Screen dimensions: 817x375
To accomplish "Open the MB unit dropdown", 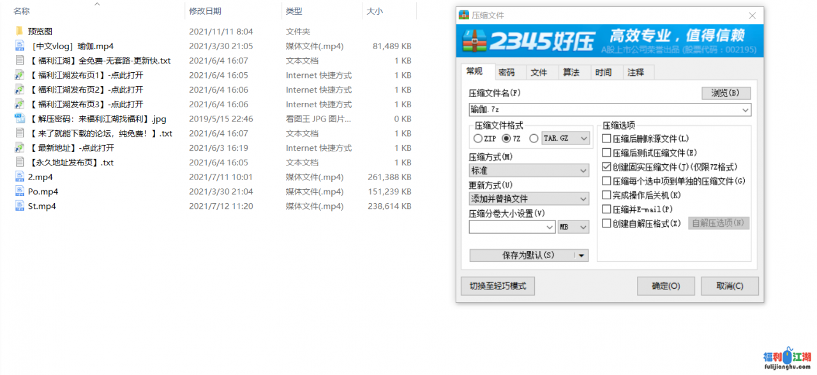I will coord(573,227).
